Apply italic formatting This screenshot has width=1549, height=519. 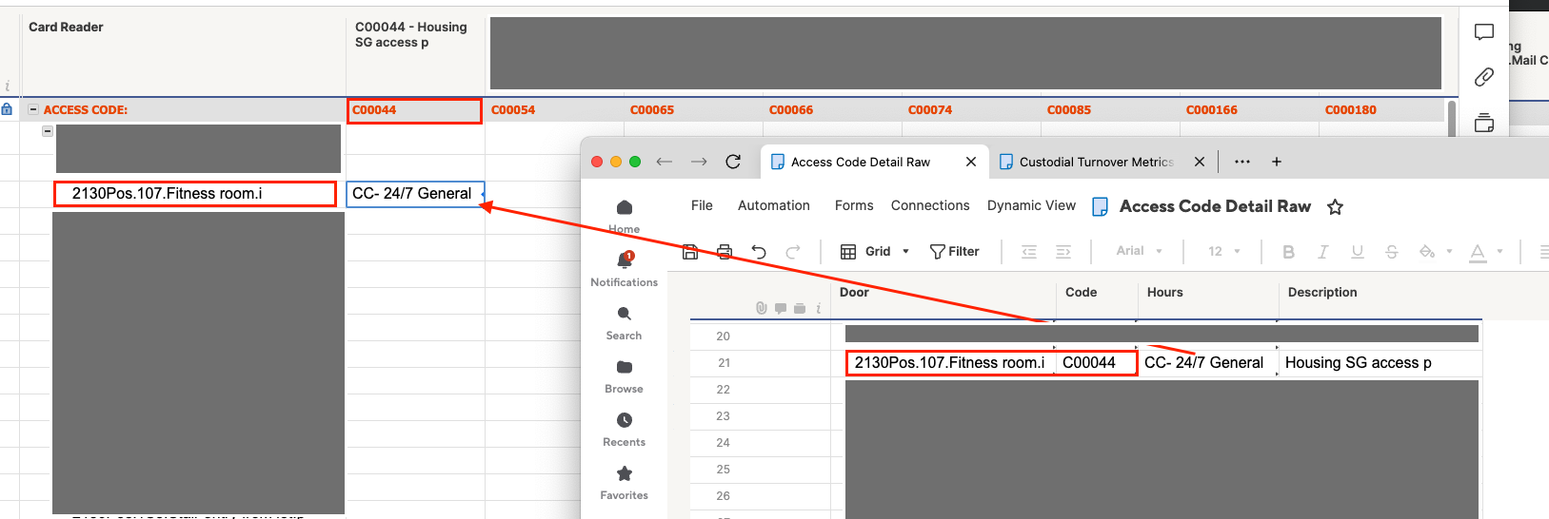[x=1322, y=251]
